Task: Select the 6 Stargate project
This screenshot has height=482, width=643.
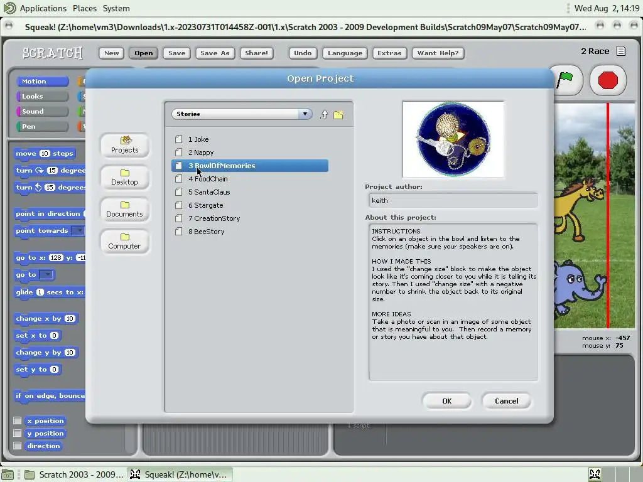Action: tap(250, 205)
